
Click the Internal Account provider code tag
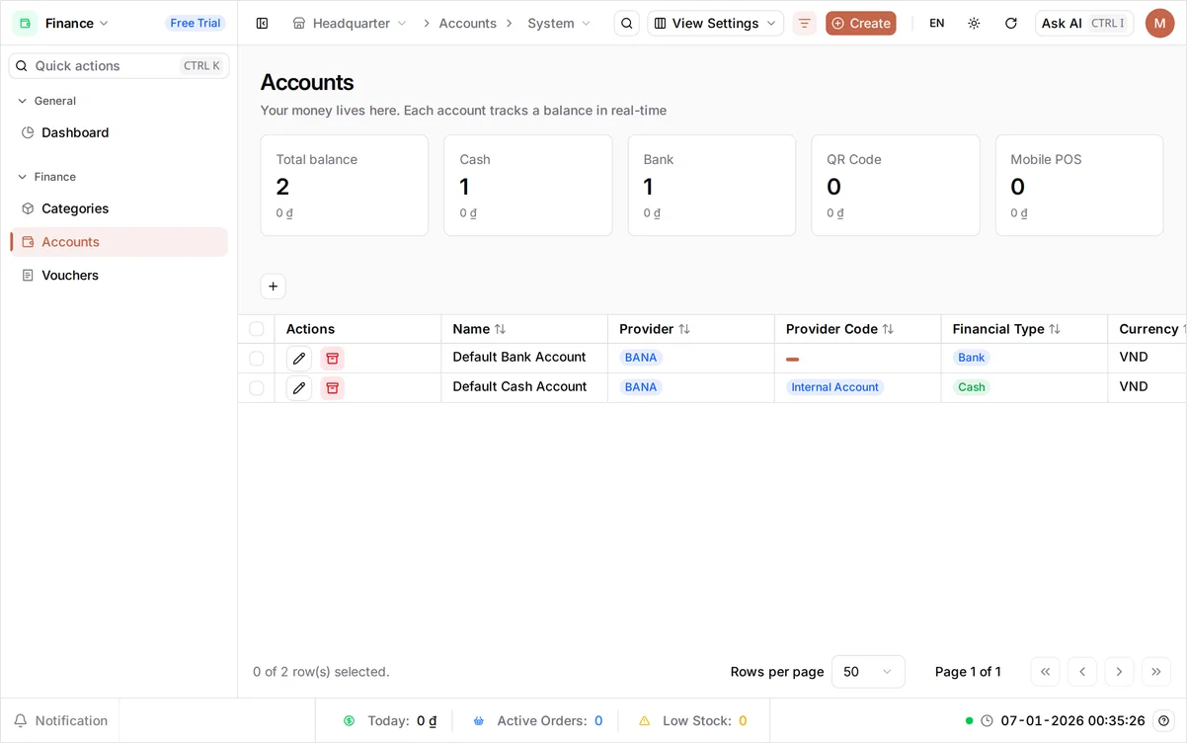point(834,387)
